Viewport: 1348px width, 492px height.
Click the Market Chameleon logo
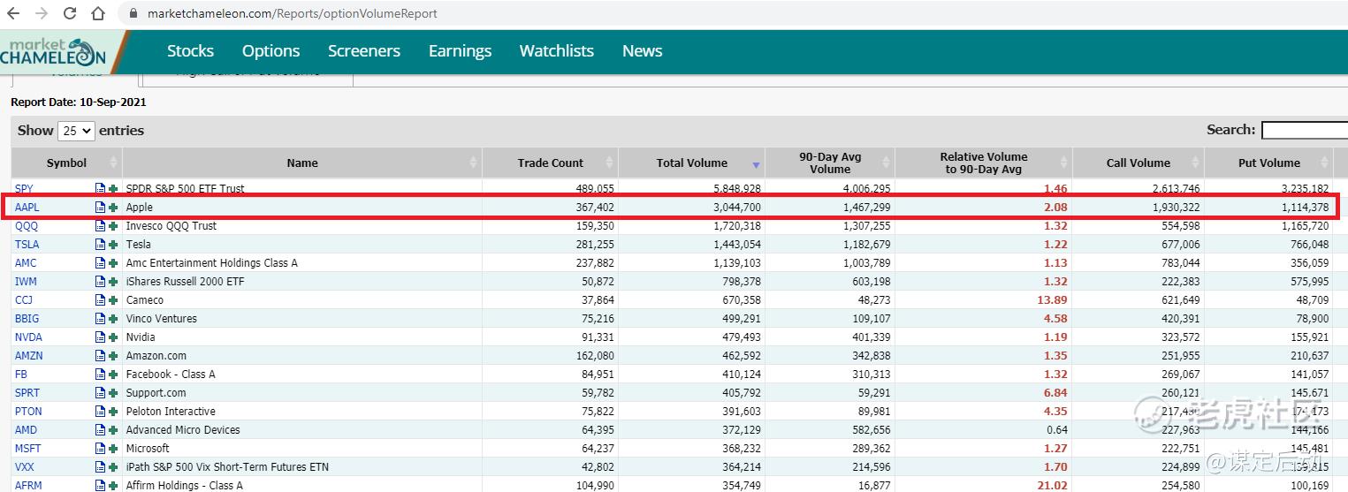pyautogui.click(x=53, y=52)
